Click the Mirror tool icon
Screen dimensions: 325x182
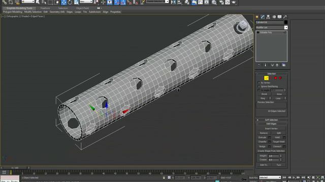pos(173,2)
